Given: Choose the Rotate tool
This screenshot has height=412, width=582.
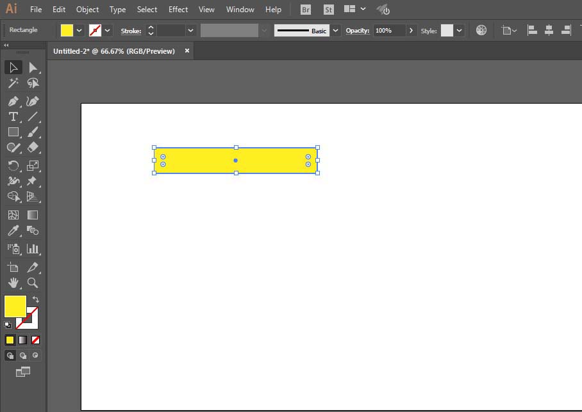Looking at the screenshot, I should coord(13,165).
